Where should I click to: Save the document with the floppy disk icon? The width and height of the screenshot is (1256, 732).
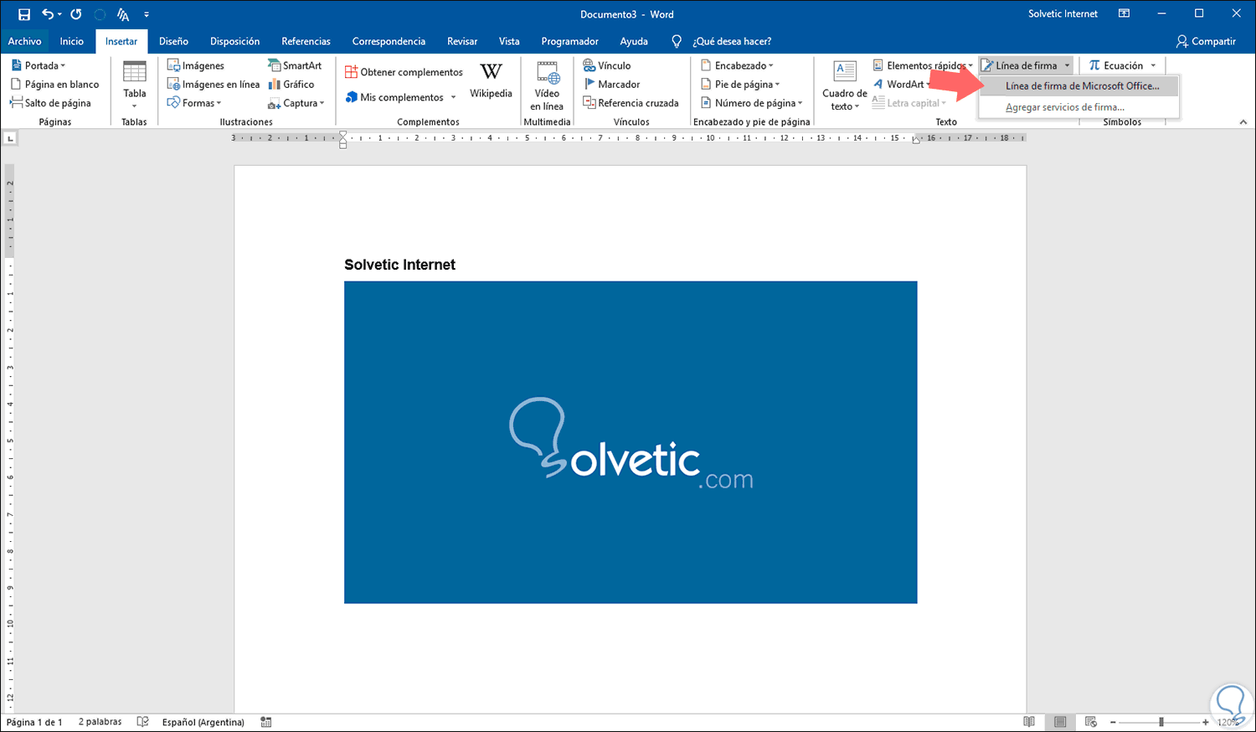point(24,14)
